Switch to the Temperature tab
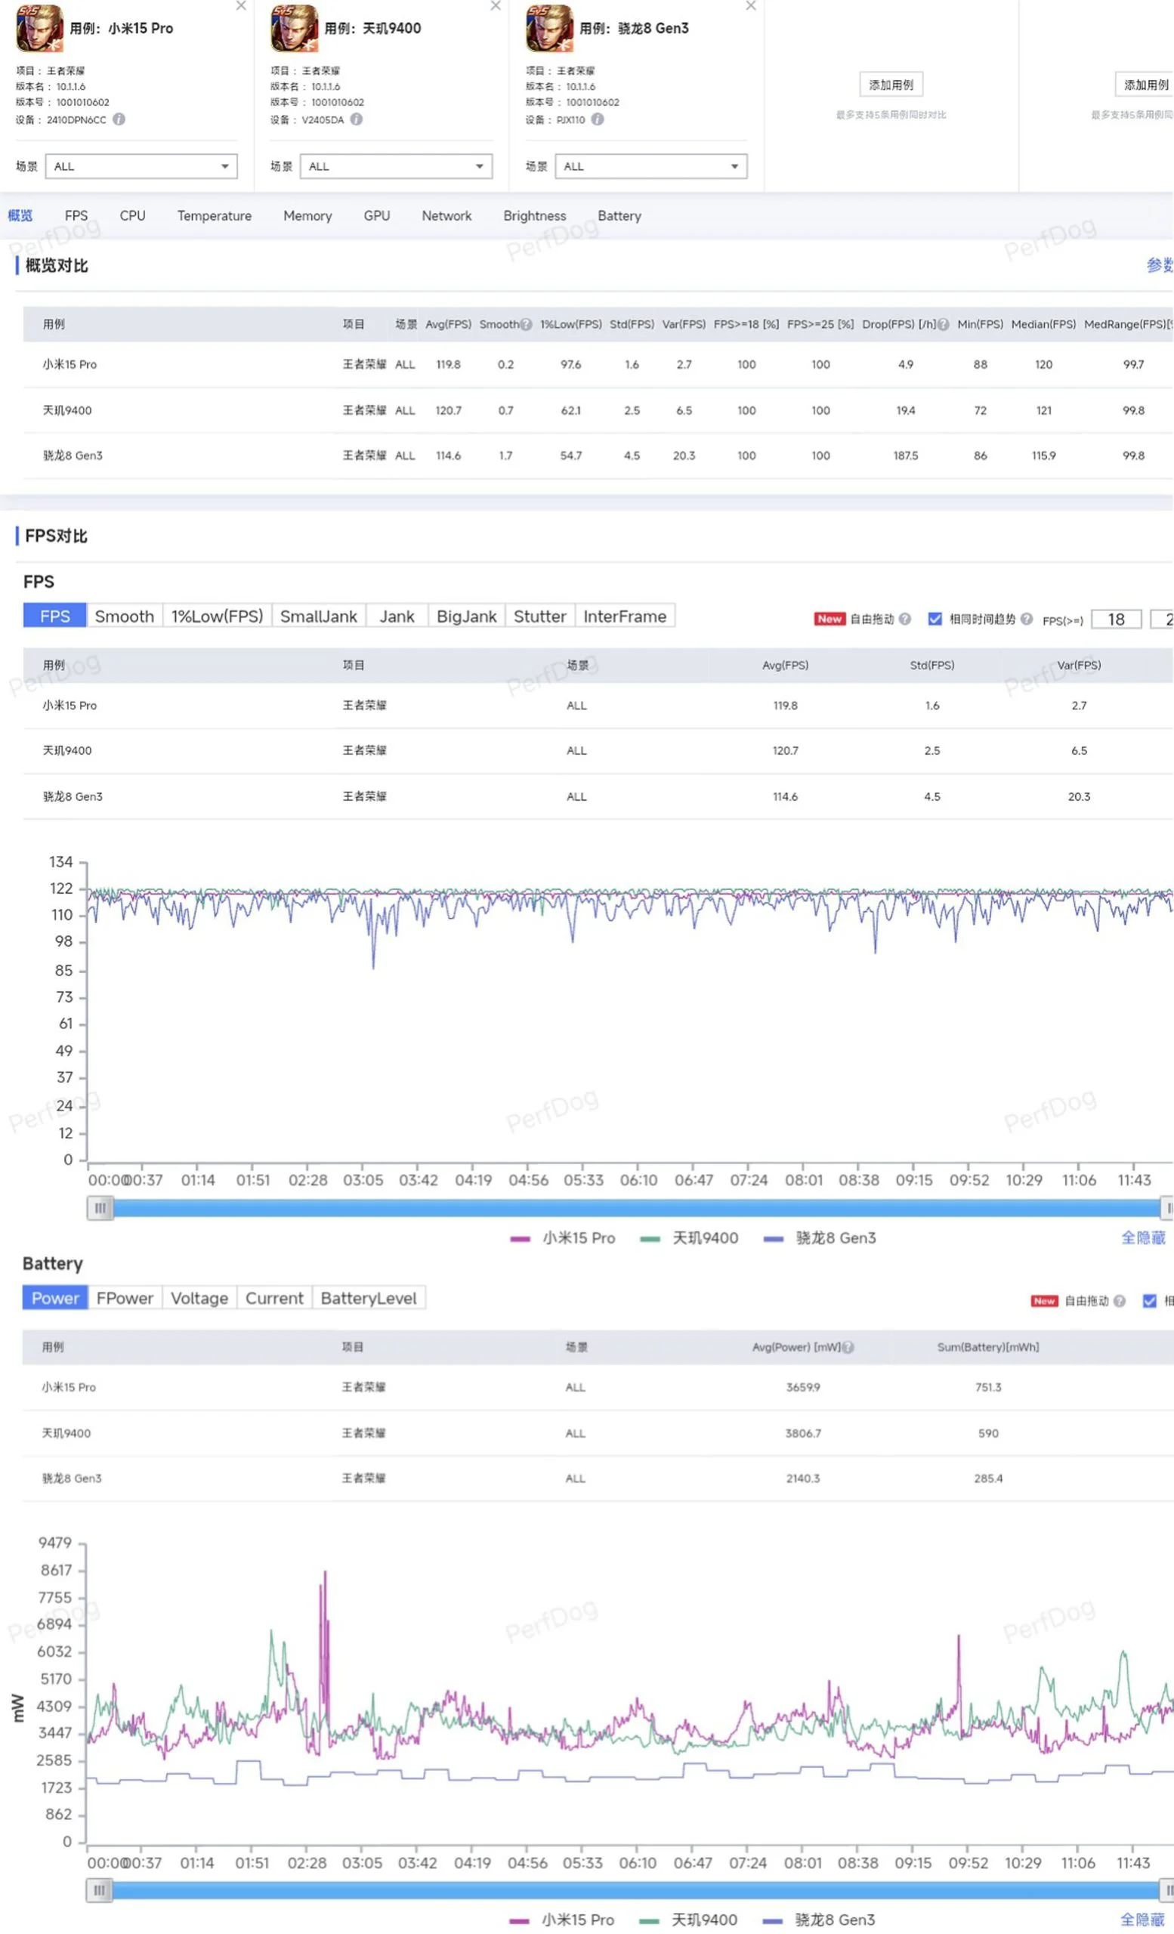This screenshot has width=1174, height=1934. point(215,216)
